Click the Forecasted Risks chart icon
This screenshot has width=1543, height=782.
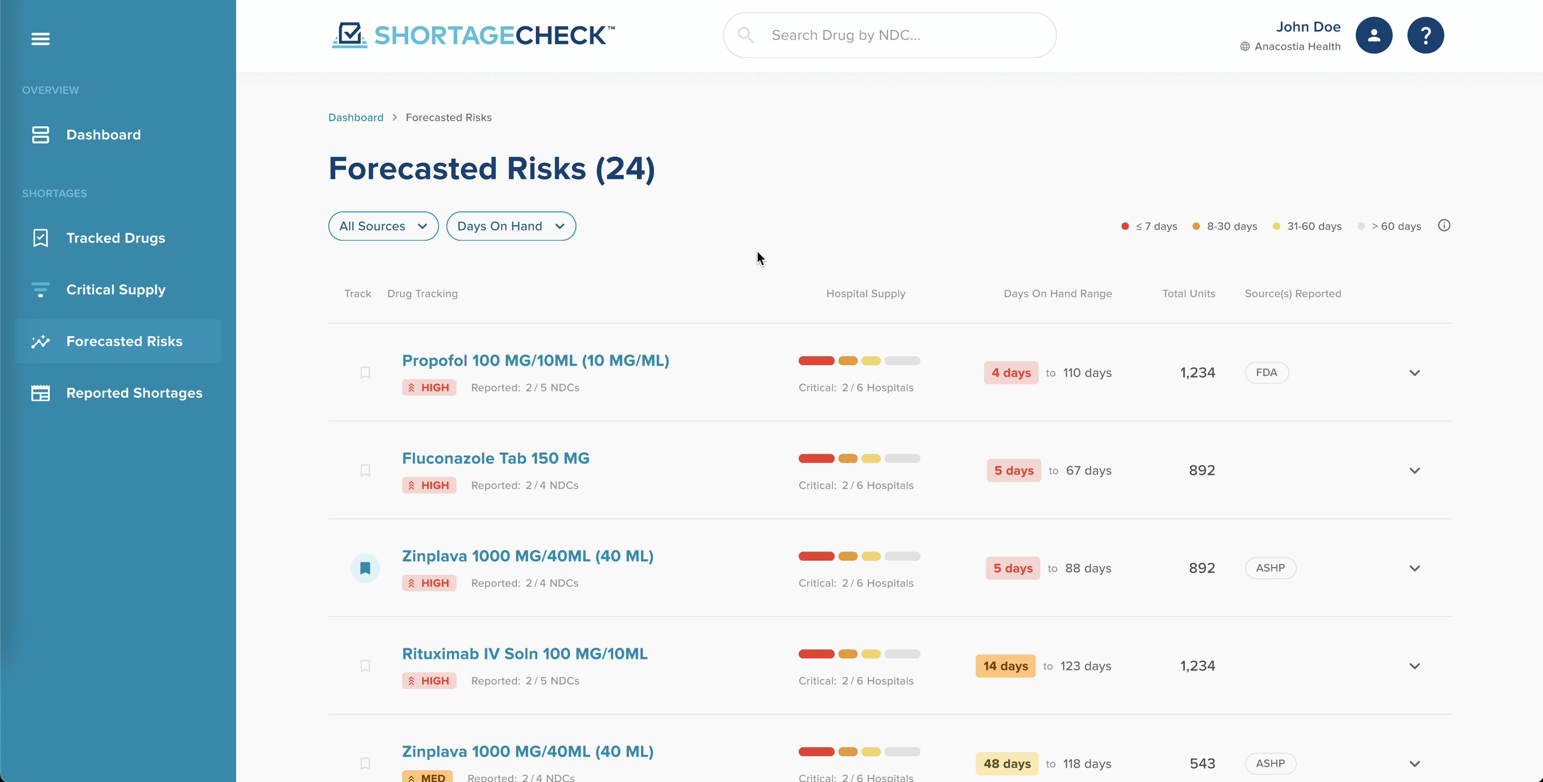coord(40,341)
